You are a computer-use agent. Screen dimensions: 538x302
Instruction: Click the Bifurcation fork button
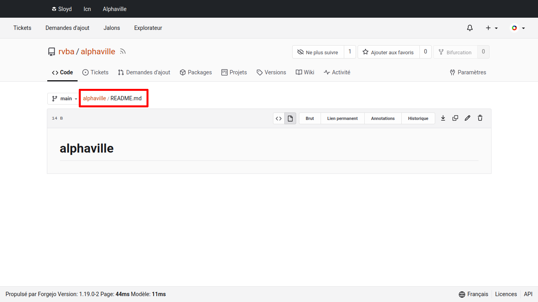(x=455, y=52)
